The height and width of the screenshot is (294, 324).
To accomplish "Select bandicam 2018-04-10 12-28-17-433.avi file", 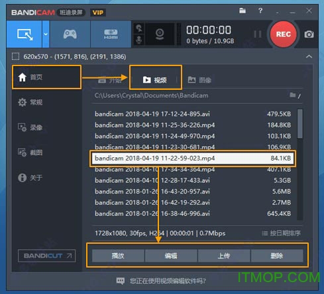I will [x=193, y=180].
